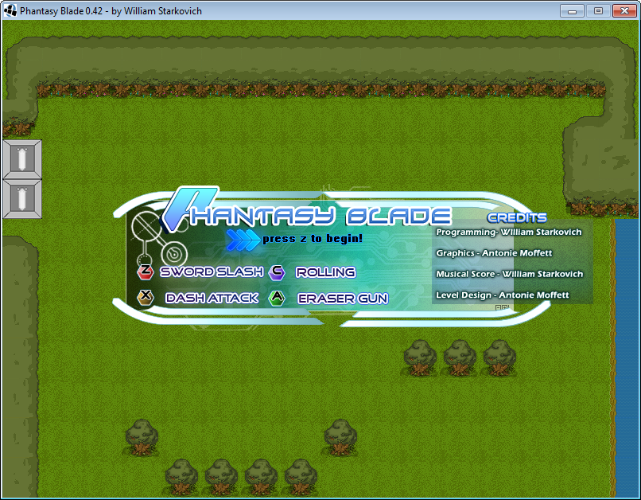This screenshot has width=641, height=500.
Task: Select the Sword Slash label
Action: 212,272
